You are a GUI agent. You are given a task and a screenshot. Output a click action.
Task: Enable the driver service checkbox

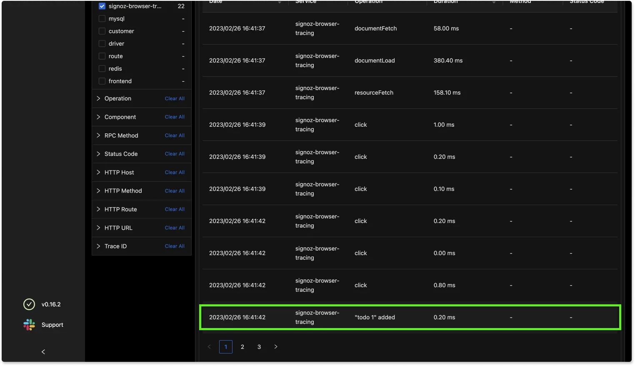click(102, 44)
